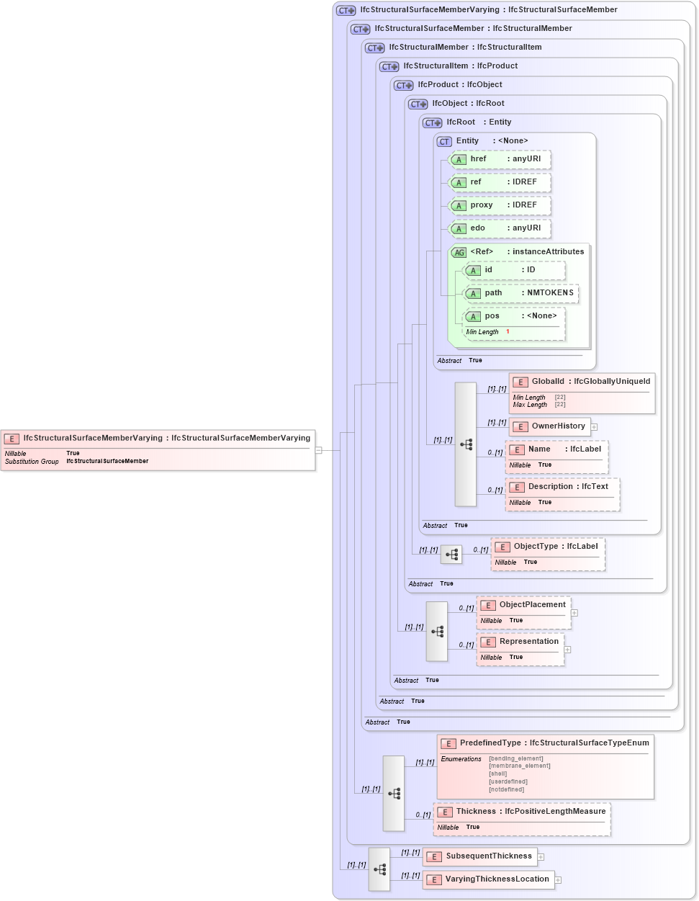Viewport: 699px width, 901px height.
Task: Click the CT icon of the Entity complex type
Action: [x=443, y=141]
